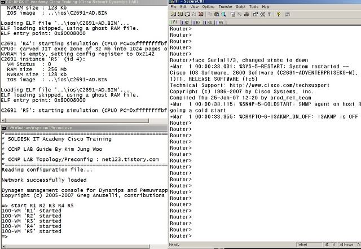Click "C2691 'R5': starting simulation" line
Image resolution: width=361 pixels, height=249 pixels.
pyautogui.click(x=84, y=110)
